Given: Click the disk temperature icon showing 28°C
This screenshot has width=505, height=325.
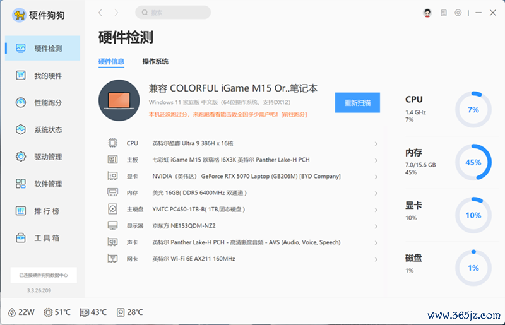Looking at the screenshot, I should click(121, 312).
